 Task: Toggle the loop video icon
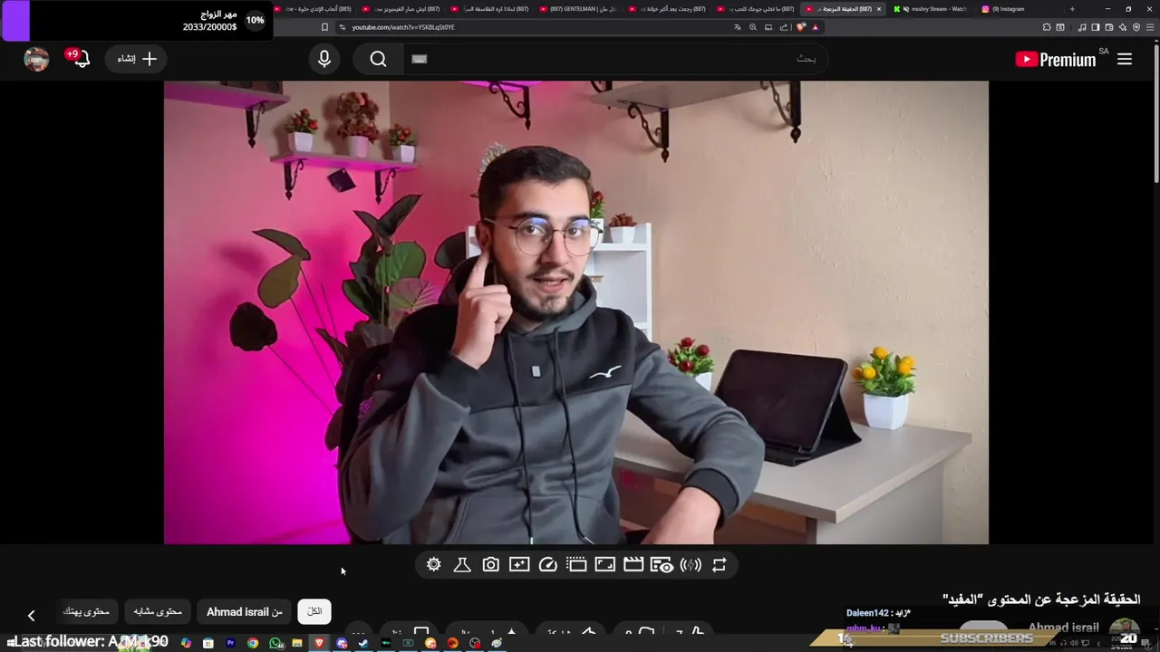pos(720,565)
